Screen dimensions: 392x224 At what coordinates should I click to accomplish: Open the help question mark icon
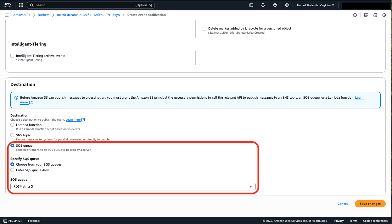[x=275, y=5]
